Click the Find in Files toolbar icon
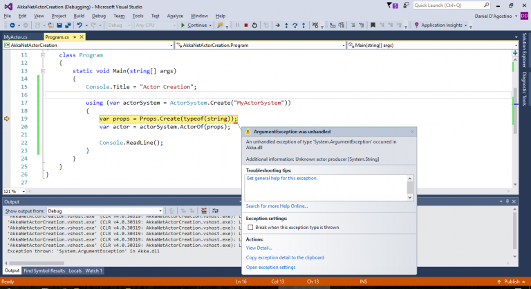 click(220, 26)
